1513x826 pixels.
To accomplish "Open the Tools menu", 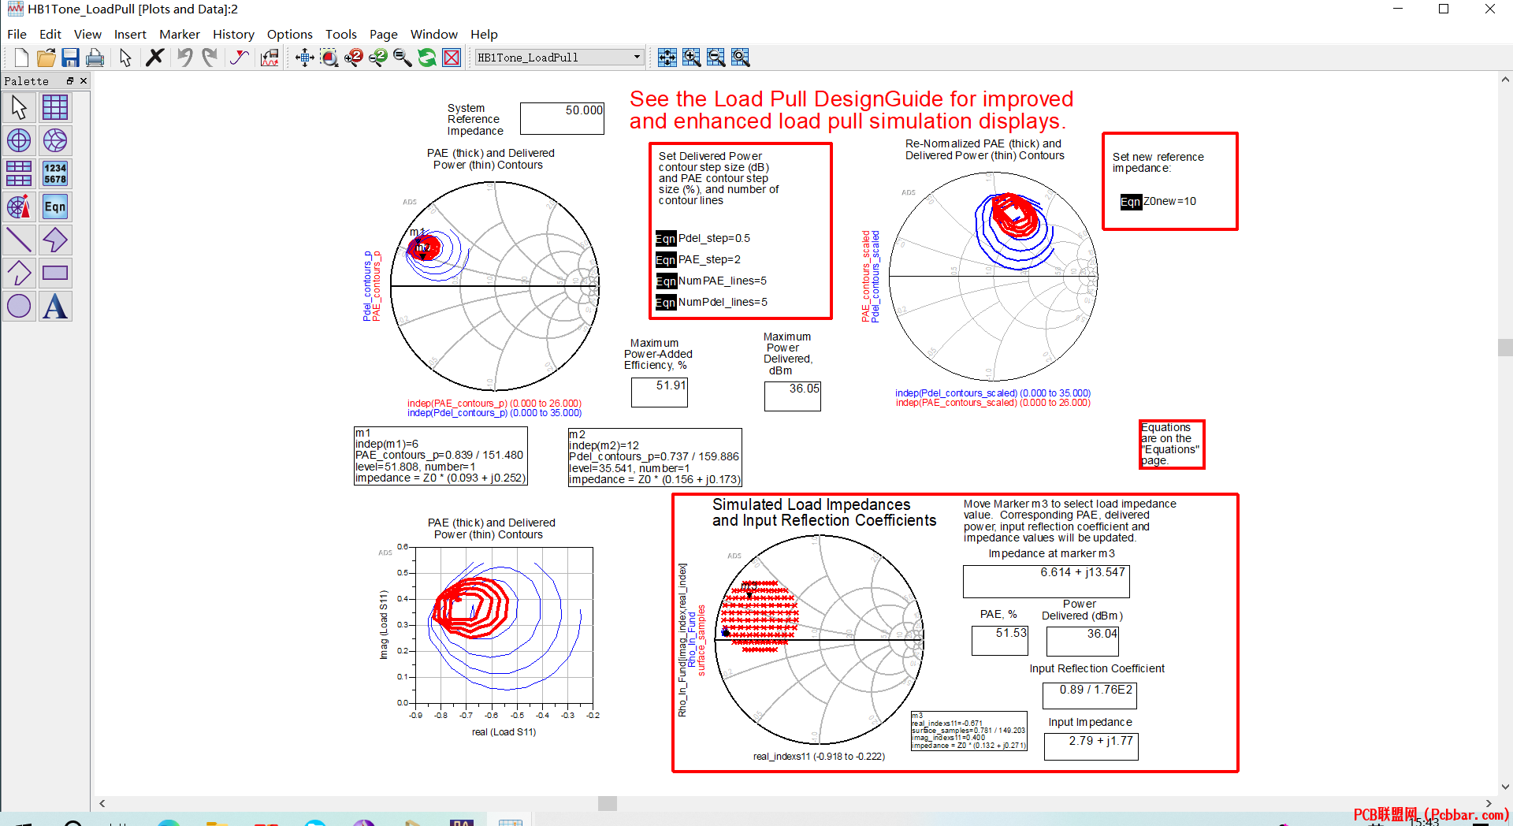I will [x=340, y=34].
